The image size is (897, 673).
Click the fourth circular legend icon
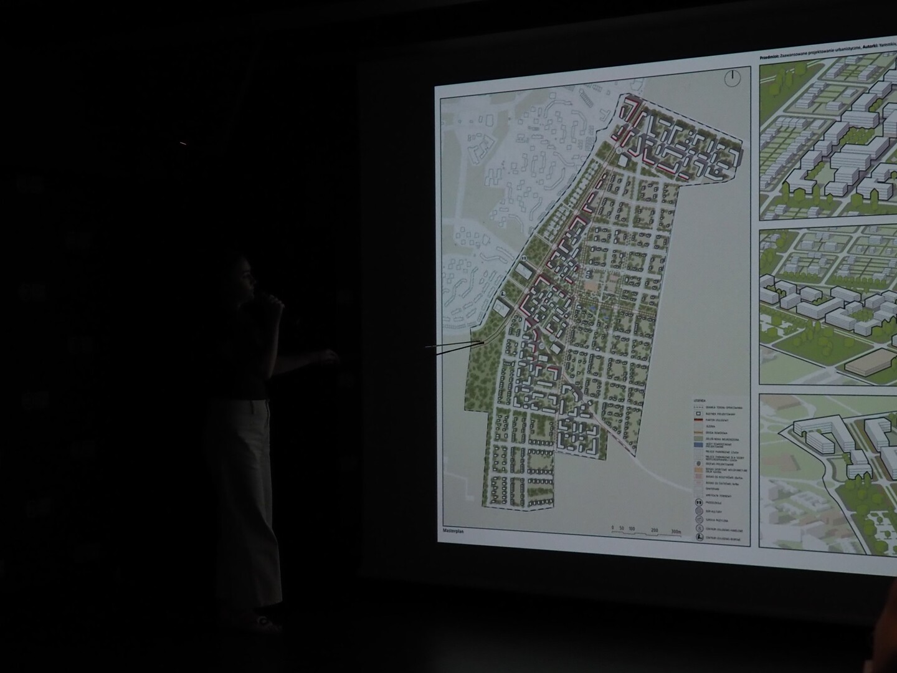[x=699, y=528]
